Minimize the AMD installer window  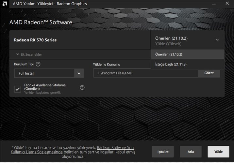(214, 4)
